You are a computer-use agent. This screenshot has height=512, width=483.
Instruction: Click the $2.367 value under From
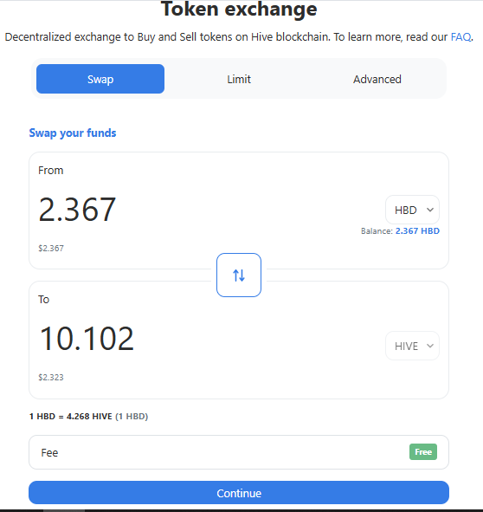click(51, 248)
